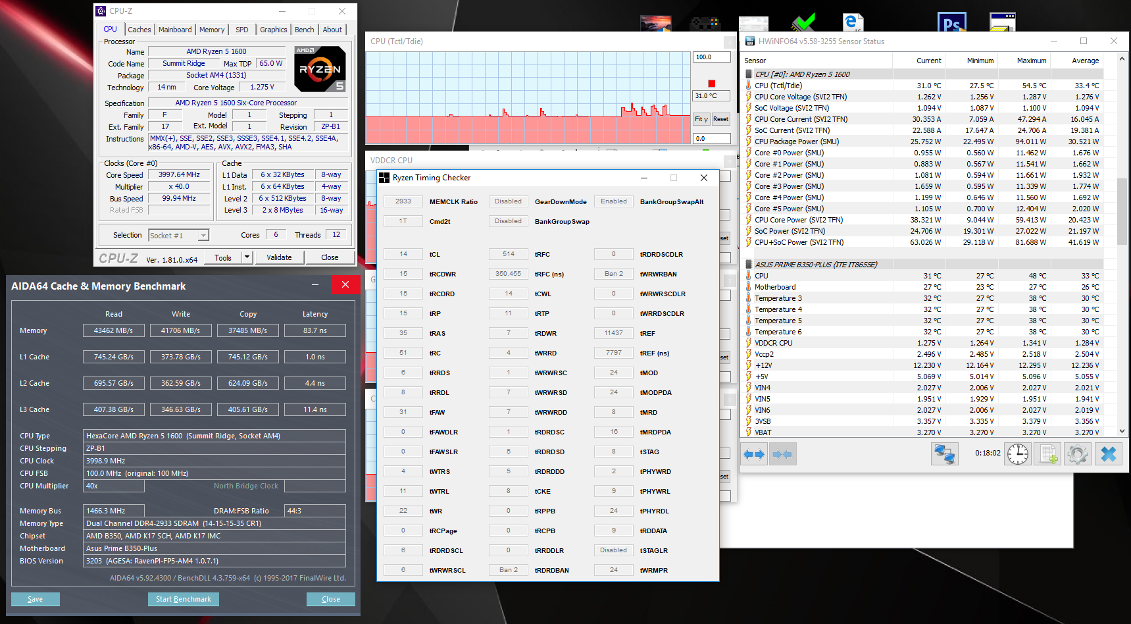
Task: Start HWiNFO logging with the sheet-plus icon
Action: (x=1048, y=454)
